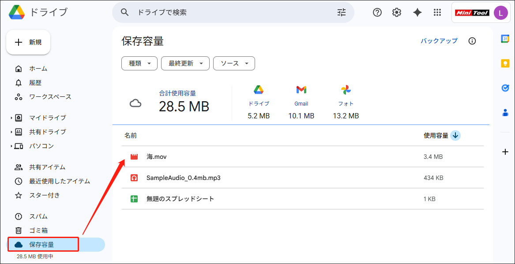The image size is (515, 264).
Task: Open Contacts from the right side panel
Action: pos(505,113)
